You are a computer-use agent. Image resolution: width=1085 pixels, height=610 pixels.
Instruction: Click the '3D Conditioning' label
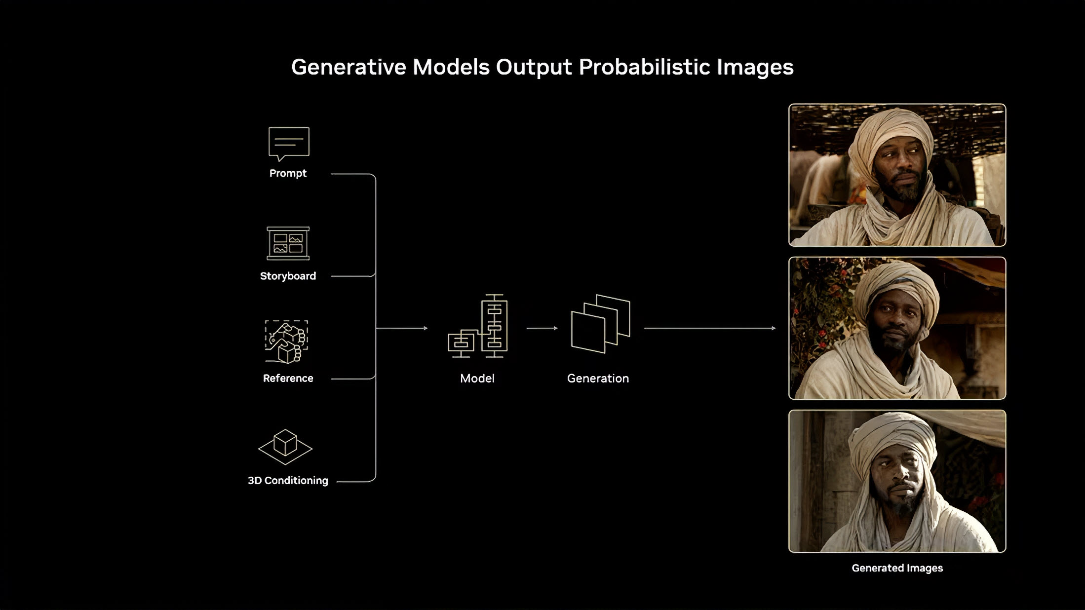pos(288,481)
